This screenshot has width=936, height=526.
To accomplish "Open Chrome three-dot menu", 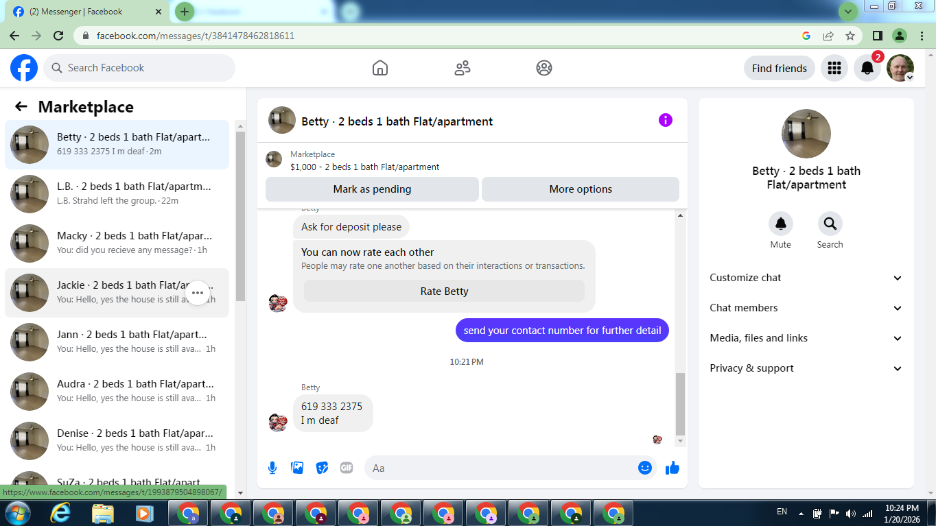I will coord(921,36).
